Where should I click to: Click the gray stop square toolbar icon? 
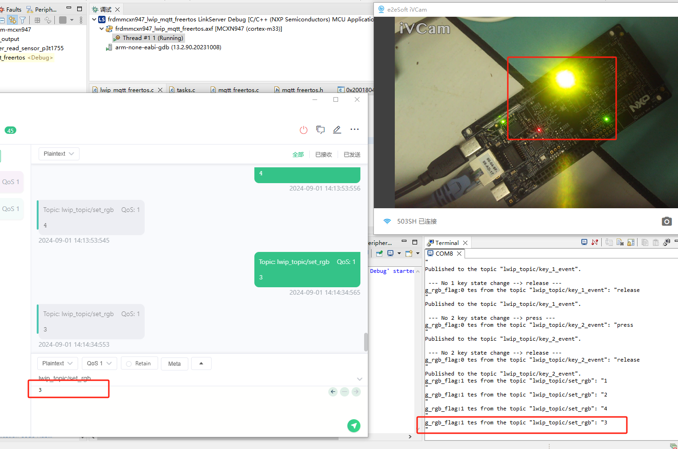(x=63, y=20)
